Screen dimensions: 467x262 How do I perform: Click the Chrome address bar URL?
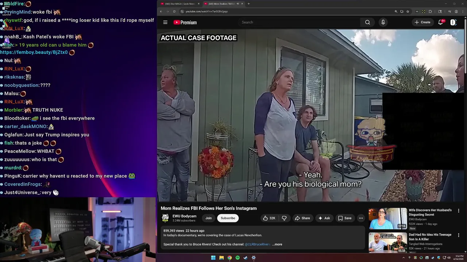(207, 11)
